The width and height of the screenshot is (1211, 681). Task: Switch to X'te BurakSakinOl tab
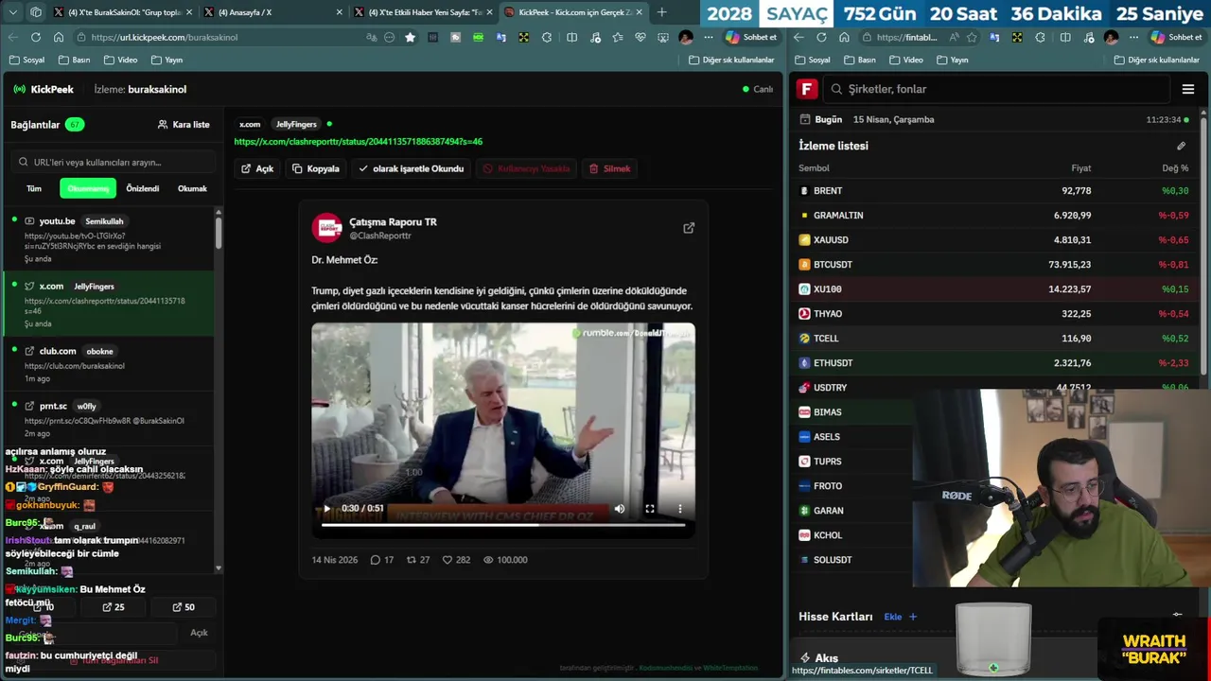pos(123,12)
